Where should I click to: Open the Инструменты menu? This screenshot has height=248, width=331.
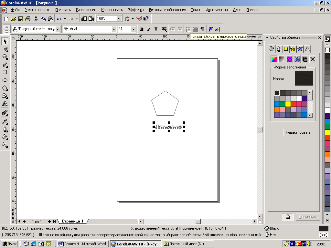click(217, 10)
